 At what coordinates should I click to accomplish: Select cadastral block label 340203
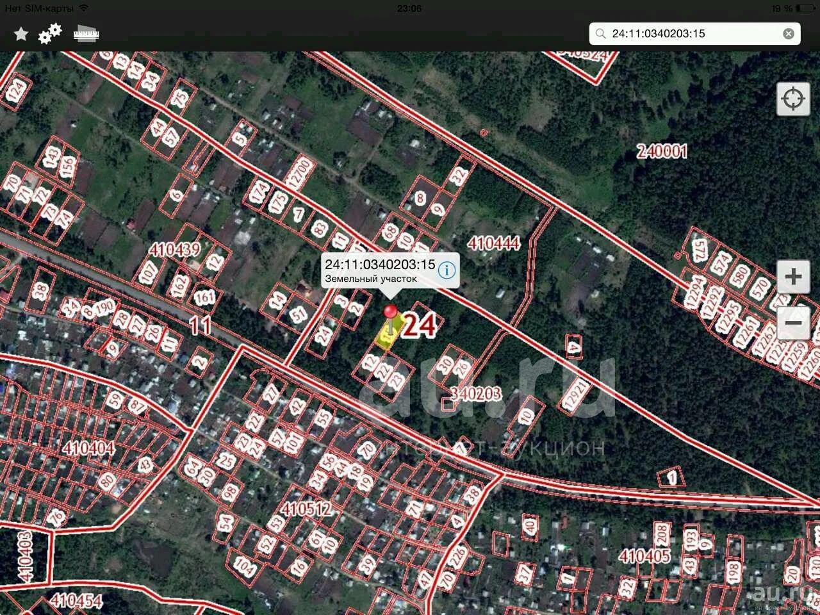click(475, 393)
